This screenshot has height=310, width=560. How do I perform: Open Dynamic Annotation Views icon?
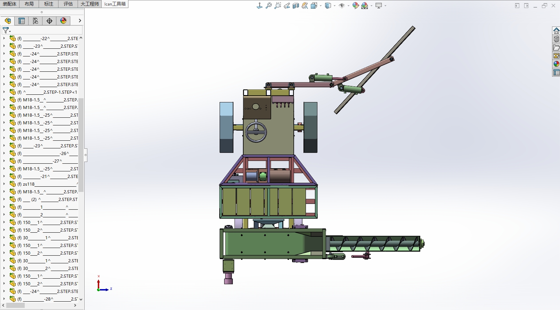click(305, 6)
